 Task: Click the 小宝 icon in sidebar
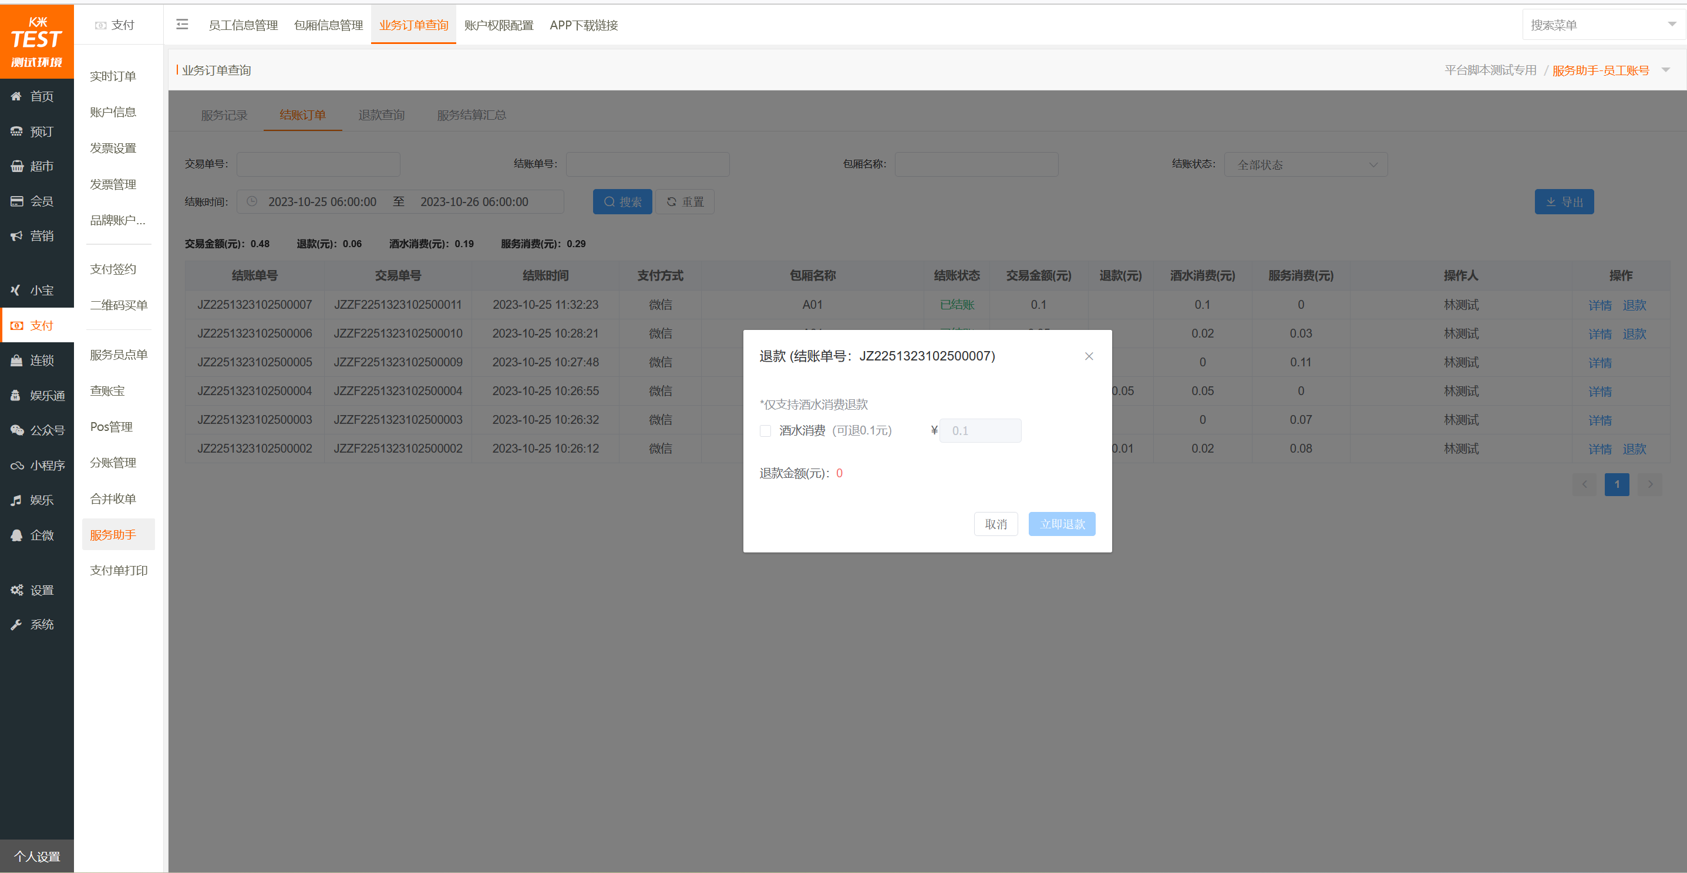(x=16, y=290)
